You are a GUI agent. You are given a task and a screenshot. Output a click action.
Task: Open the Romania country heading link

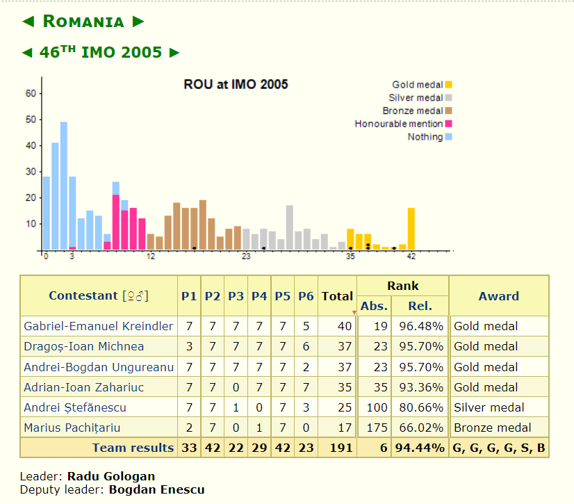[x=83, y=22]
